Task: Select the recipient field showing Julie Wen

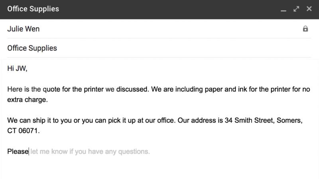Action: point(159,29)
